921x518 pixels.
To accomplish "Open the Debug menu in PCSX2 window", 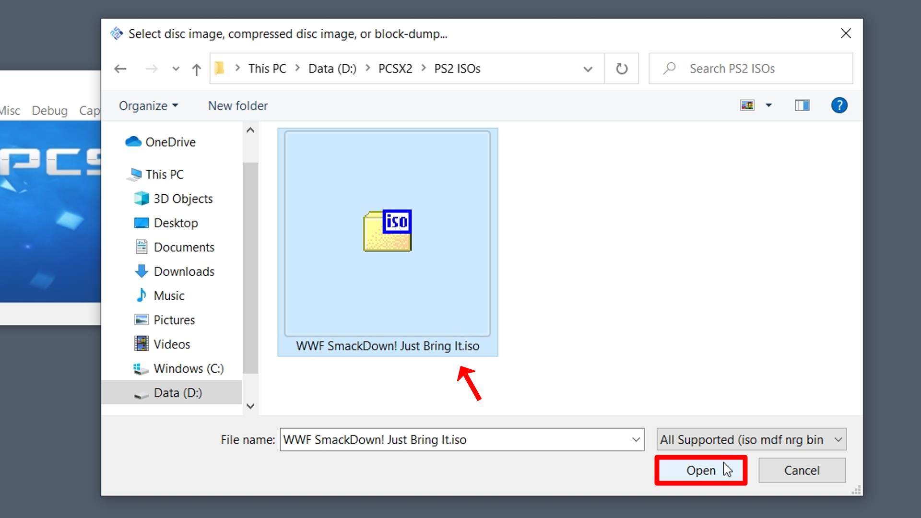I will point(49,111).
